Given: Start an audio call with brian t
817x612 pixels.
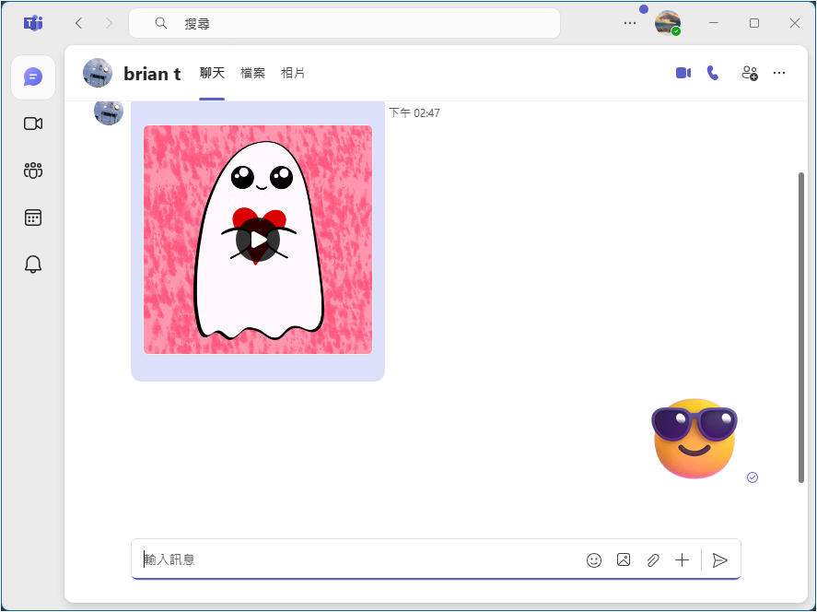Looking at the screenshot, I should 712,73.
